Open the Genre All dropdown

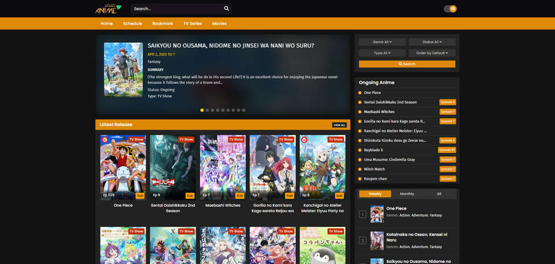point(382,42)
